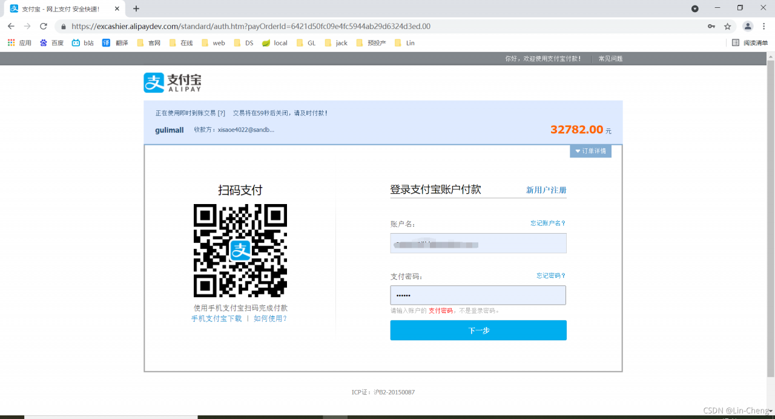Click the 下一步 button
This screenshot has height=419, width=775.
(478, 331)
